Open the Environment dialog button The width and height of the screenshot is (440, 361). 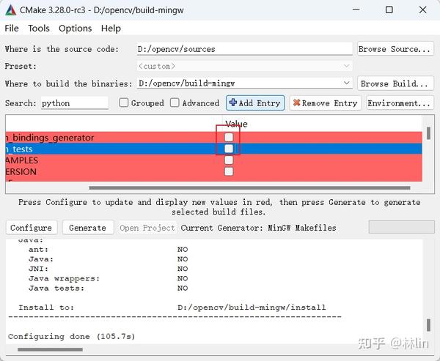pyautogui.click(x=400, y=103)
